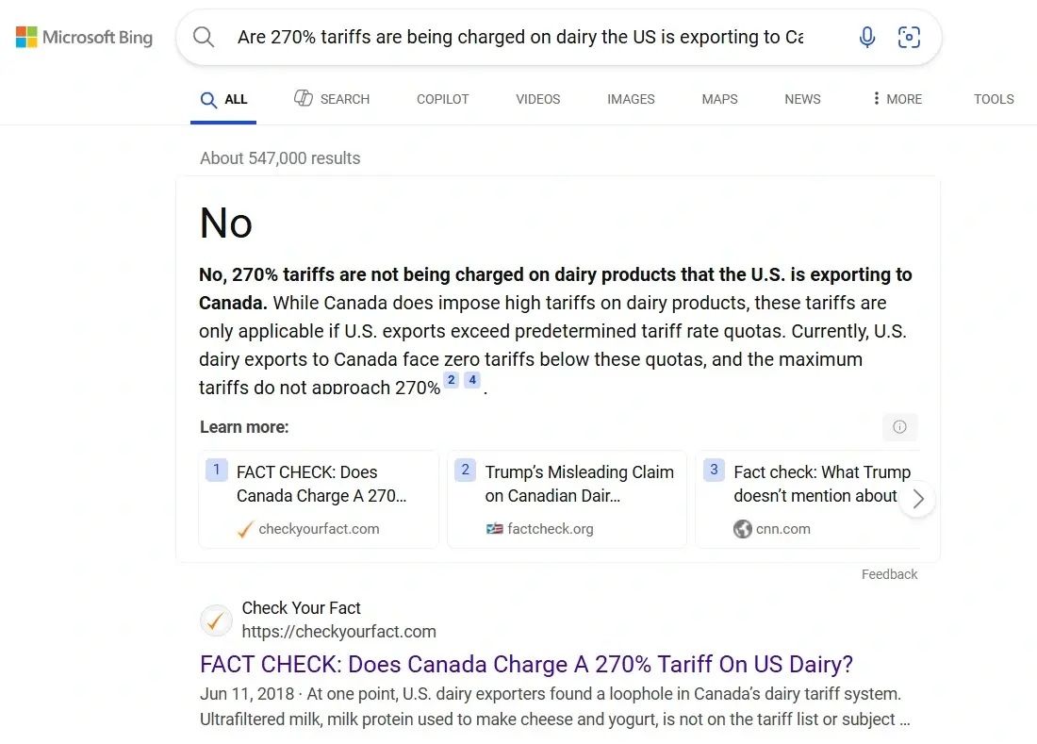Open the TOOLS search options
Screen dimensions: 1037x744
click(x=994, y=99)
